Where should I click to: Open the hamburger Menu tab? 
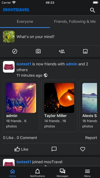tap(87, 173)
